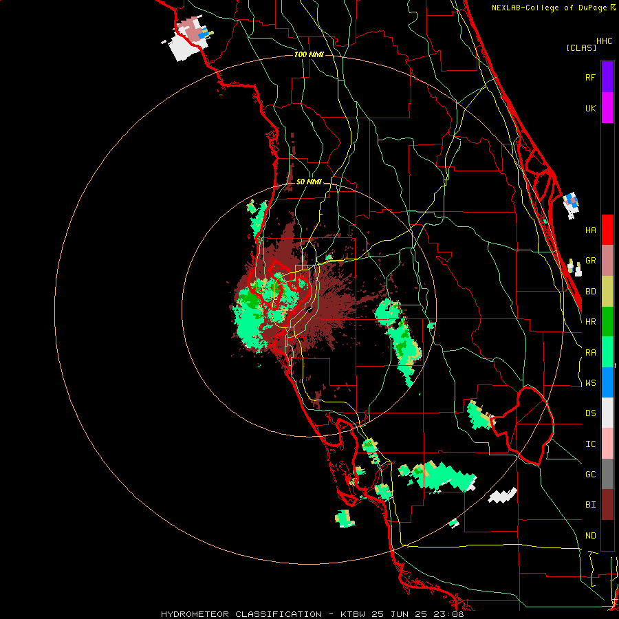Click the NEXLAB-College of DuPage credit text

550,8
